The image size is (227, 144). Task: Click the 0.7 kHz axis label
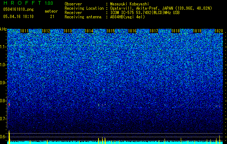[3, 119]
